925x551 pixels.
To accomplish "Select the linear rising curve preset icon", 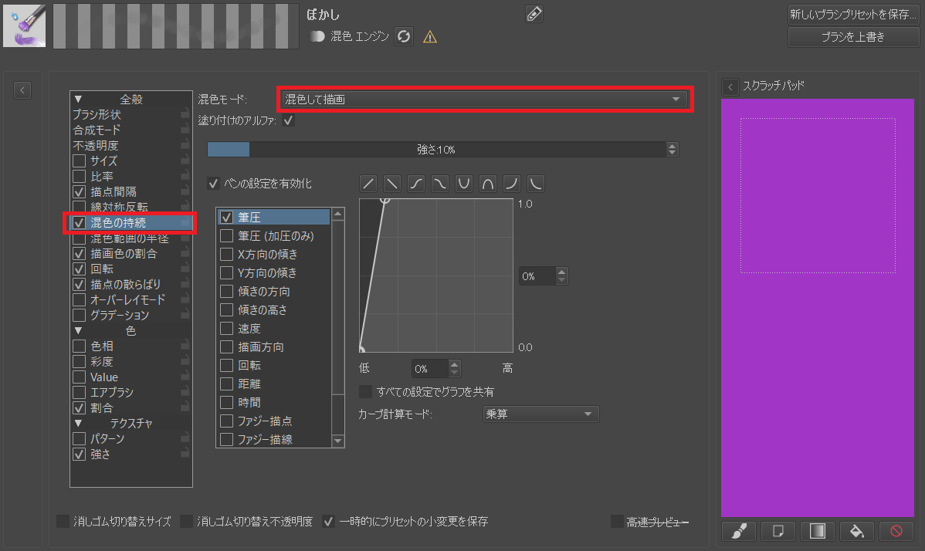I will click(x=368, y=183).
